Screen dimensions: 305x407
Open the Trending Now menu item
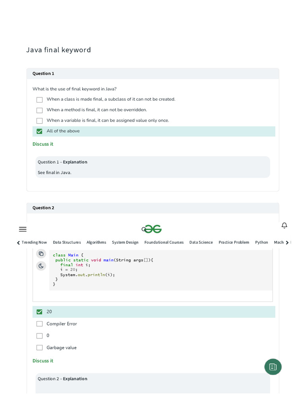34,242
